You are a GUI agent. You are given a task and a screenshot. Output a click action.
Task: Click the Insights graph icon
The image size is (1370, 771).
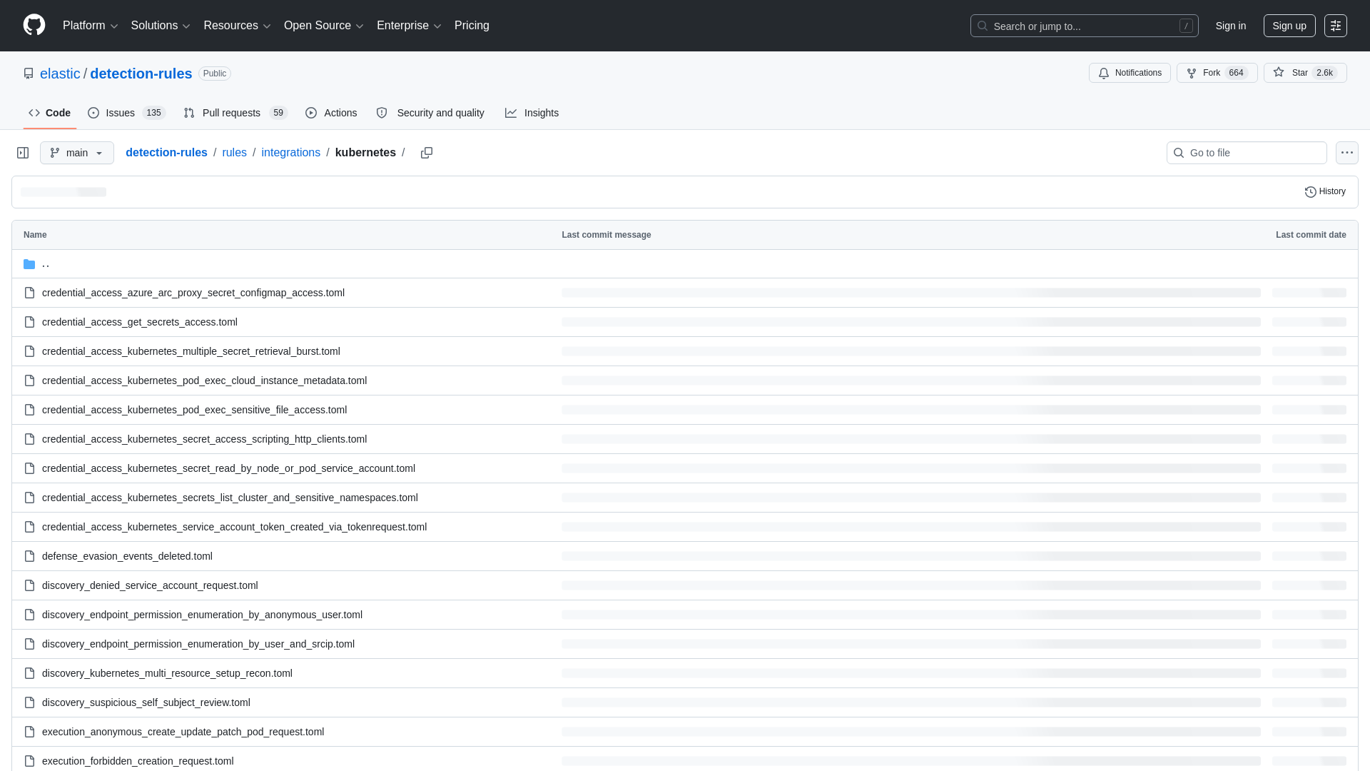511,113
